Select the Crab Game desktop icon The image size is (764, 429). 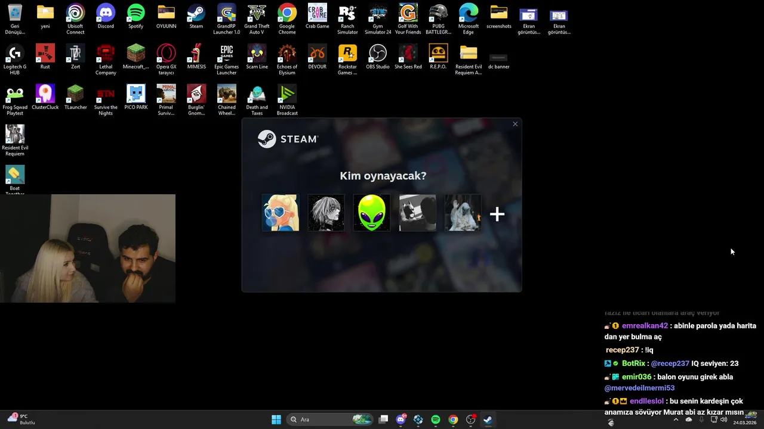click(317, 16)
